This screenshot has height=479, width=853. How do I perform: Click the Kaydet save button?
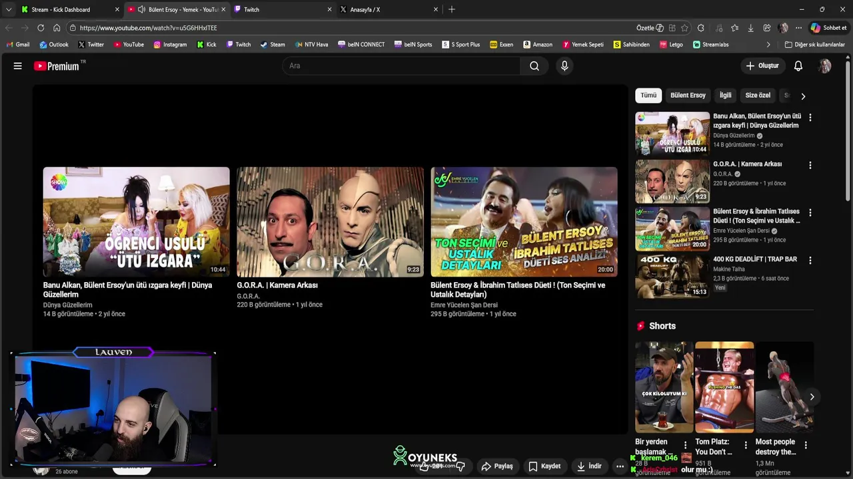tap(544, 466)
